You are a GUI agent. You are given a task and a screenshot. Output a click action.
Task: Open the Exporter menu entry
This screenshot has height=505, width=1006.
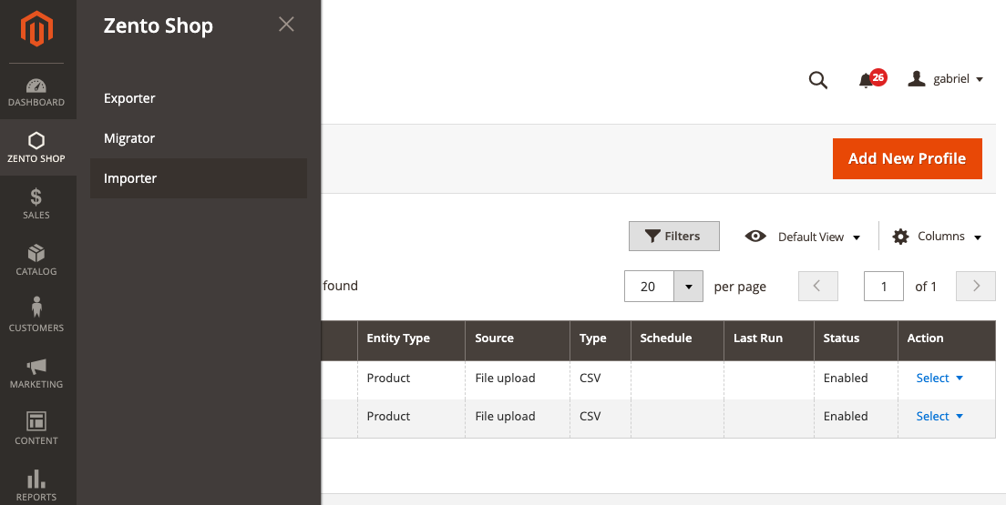[x=199, y=98]
